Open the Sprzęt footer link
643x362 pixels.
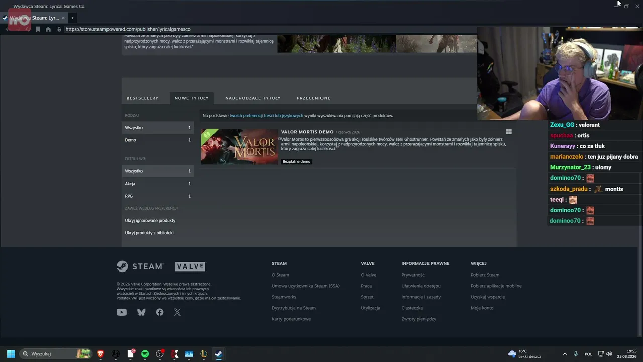tap(367, 297)
